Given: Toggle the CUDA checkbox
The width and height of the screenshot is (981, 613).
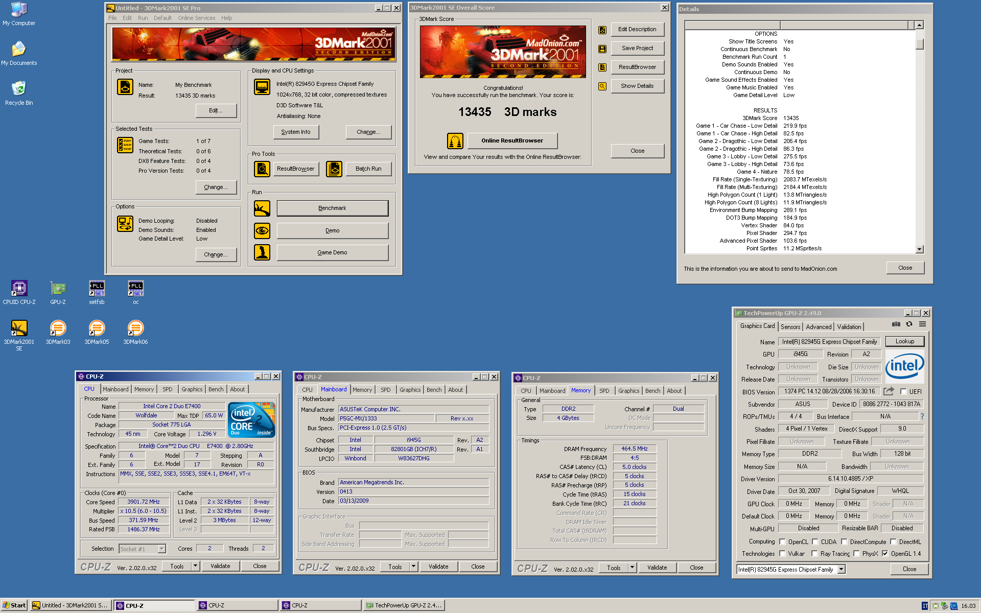Looking at the screenshot, I should tap(815, 542).
